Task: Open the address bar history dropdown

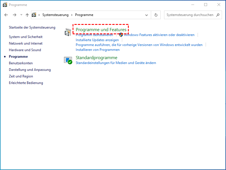Action: point(147,15)
